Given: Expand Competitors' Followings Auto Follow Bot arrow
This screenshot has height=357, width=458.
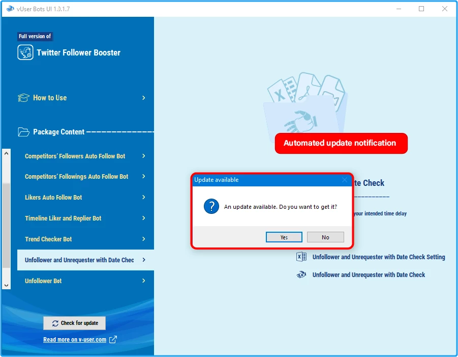Looking at the screenshot, I should point(143,176).
